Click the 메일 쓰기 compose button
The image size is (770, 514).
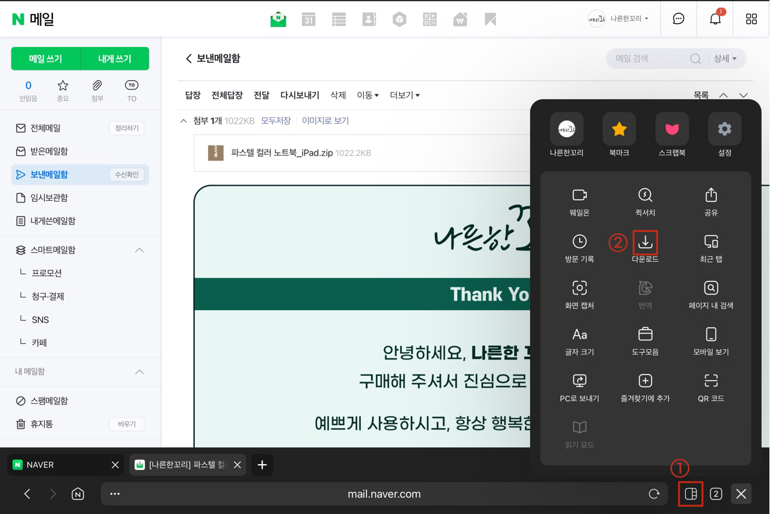tap(46, 58)
